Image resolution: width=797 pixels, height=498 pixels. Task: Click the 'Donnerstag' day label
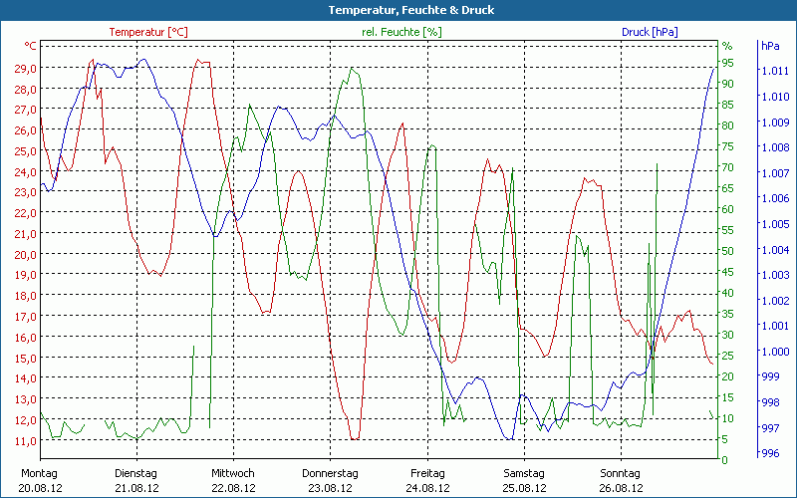click(330, 474)
